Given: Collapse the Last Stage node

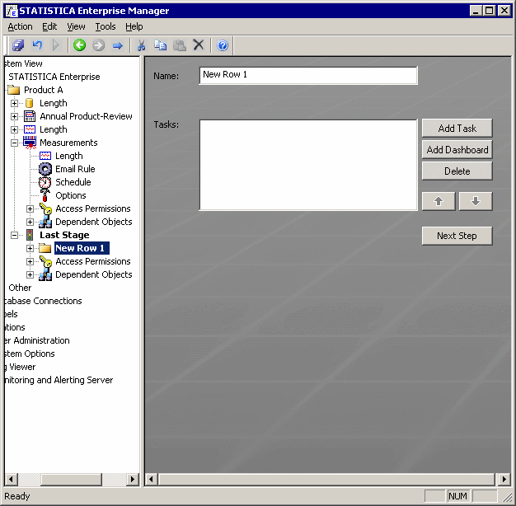Looking at the screenshot, I should pos(14,235).
